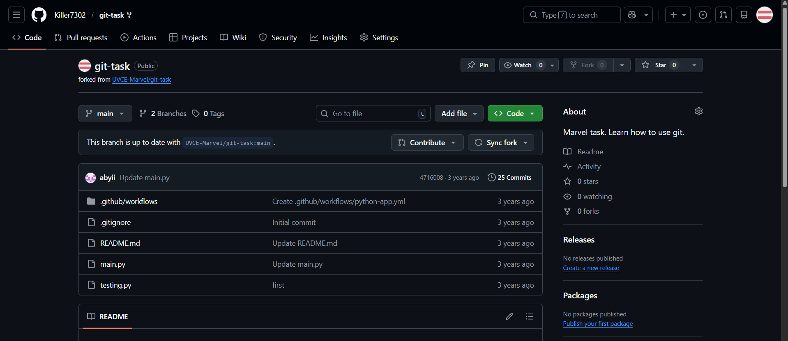
Task: Click the Fork button
Action: click(588, 65)
